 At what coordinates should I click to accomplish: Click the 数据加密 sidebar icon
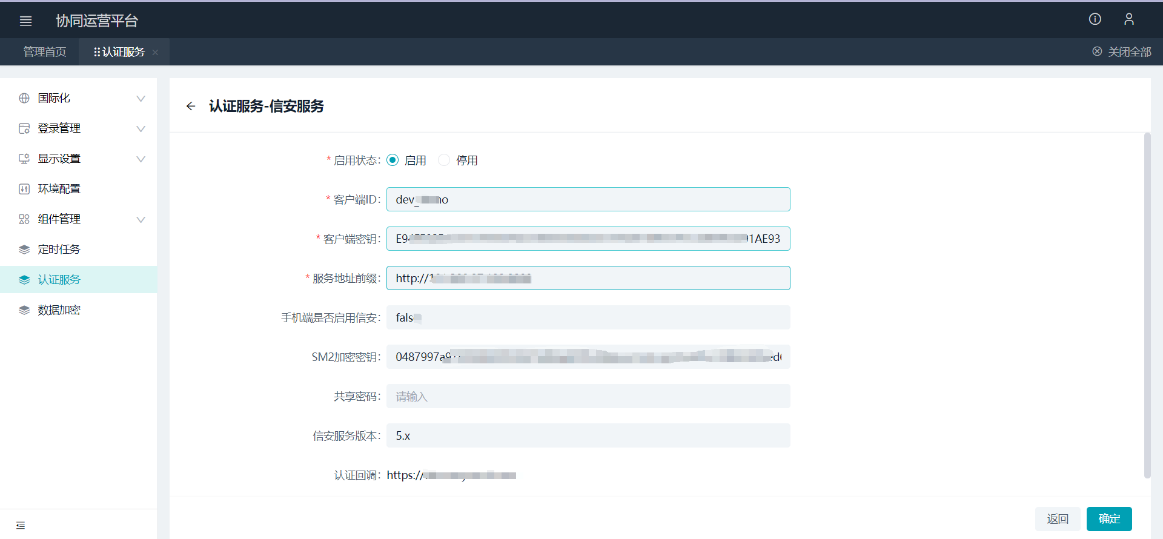24,310
